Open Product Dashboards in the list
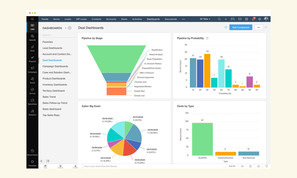Viewport: 297px width, 178px height. pos(54,79)
